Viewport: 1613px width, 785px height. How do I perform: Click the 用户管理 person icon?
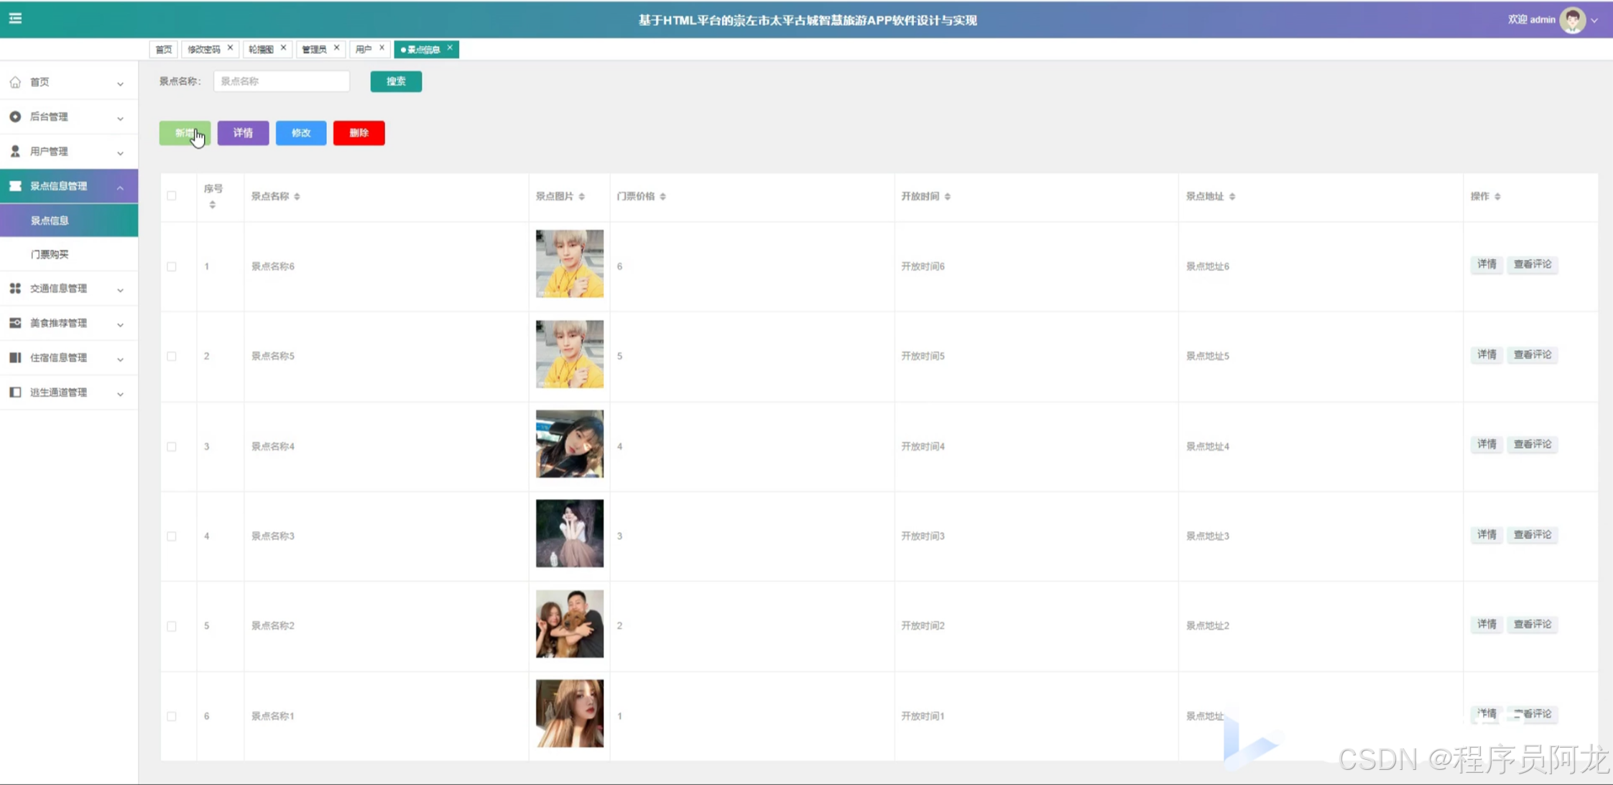(15, 151)
